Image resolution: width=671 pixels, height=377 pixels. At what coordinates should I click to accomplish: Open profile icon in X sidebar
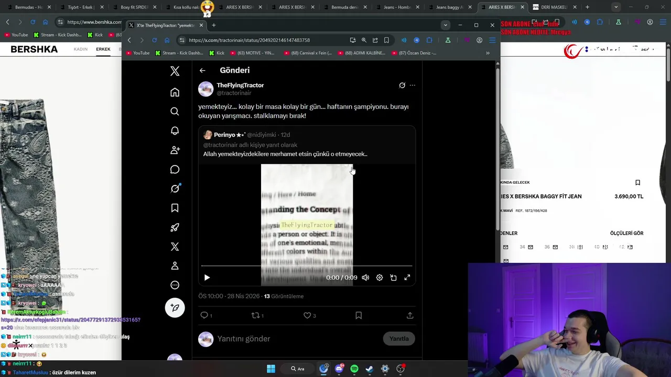(x=175, y=266)
